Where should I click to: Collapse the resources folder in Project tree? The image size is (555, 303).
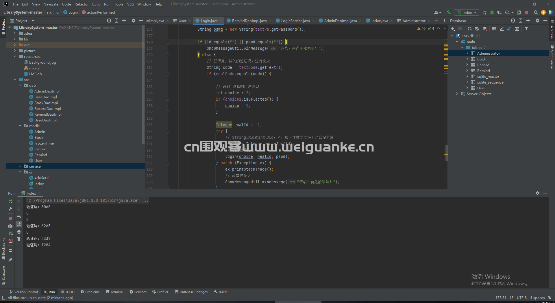15,56
